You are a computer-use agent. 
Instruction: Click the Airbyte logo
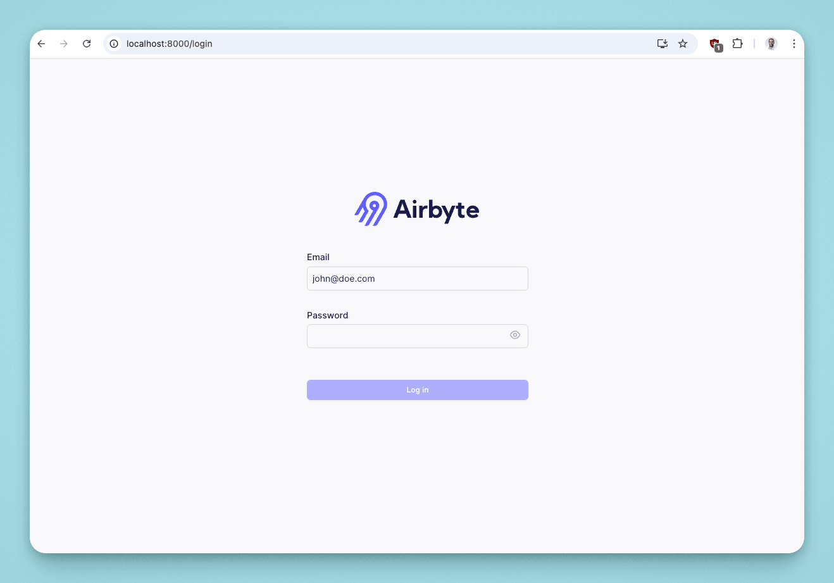point(417,209)
